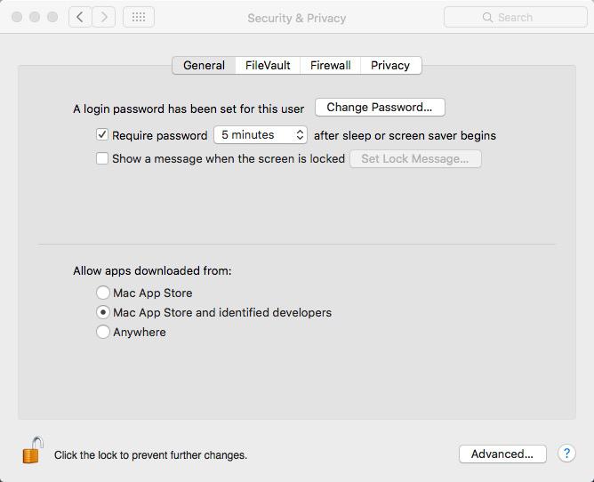Click the magnifier icon in search
Screen dimensions: 594x482
pos(487,17)
